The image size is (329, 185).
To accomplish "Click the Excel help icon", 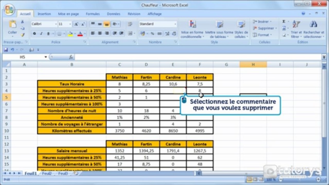I will click(304, 14).
